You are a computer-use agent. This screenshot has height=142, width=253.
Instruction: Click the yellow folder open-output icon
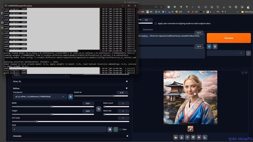tap(176, 137)
